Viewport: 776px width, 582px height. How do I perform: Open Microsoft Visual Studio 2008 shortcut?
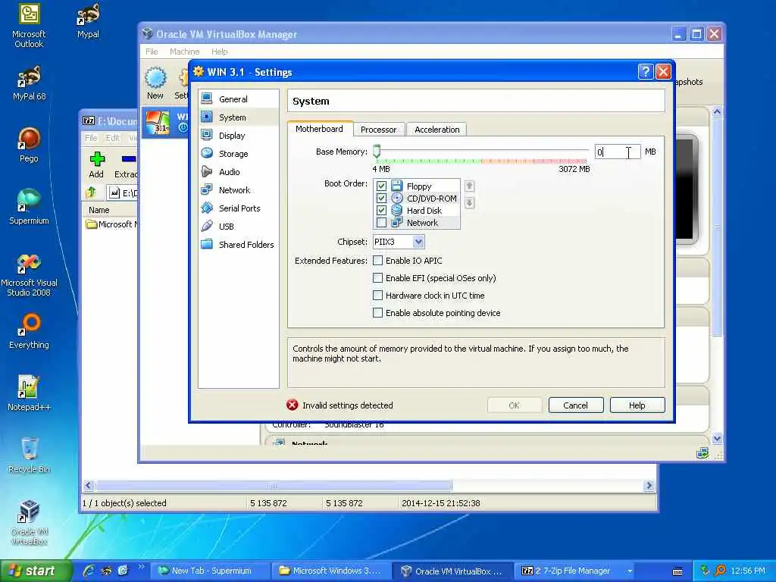(x=29, y=274)
